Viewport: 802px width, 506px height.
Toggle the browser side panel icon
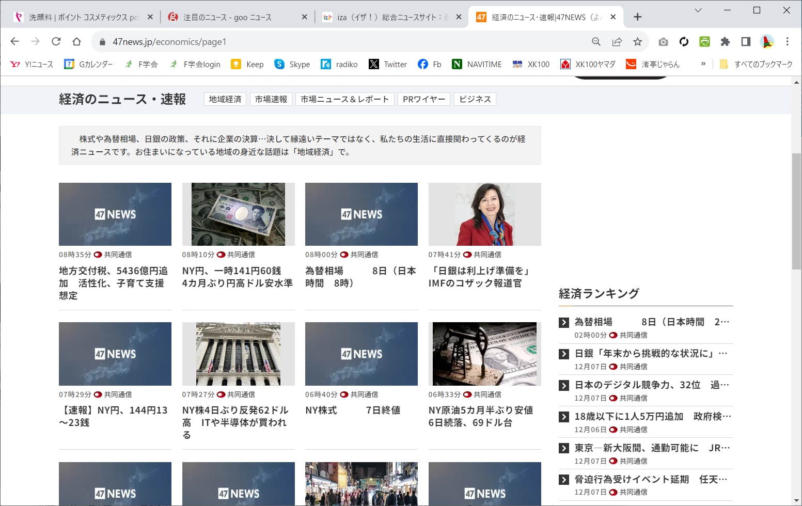(x=746, y=42)
